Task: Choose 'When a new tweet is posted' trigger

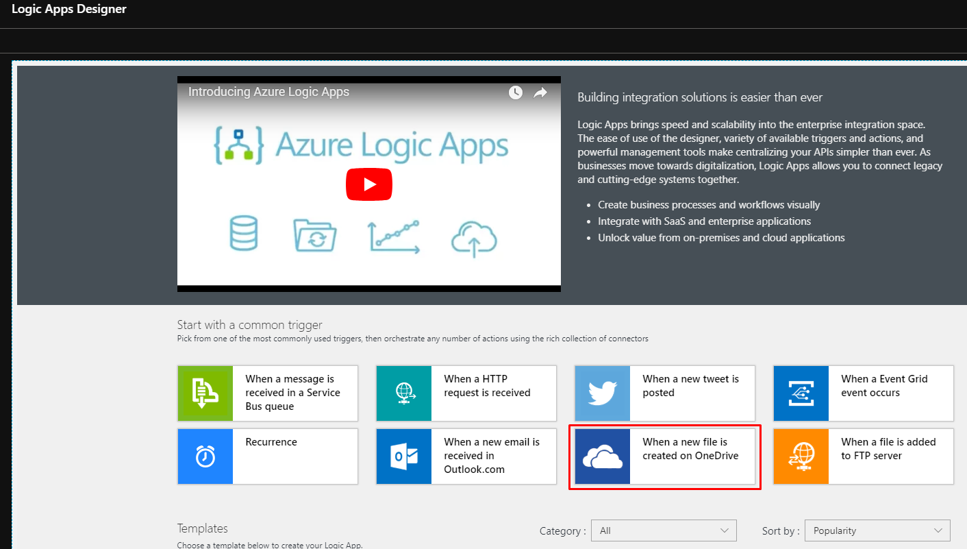Action: pyautogui.click(x=665, y=393)
